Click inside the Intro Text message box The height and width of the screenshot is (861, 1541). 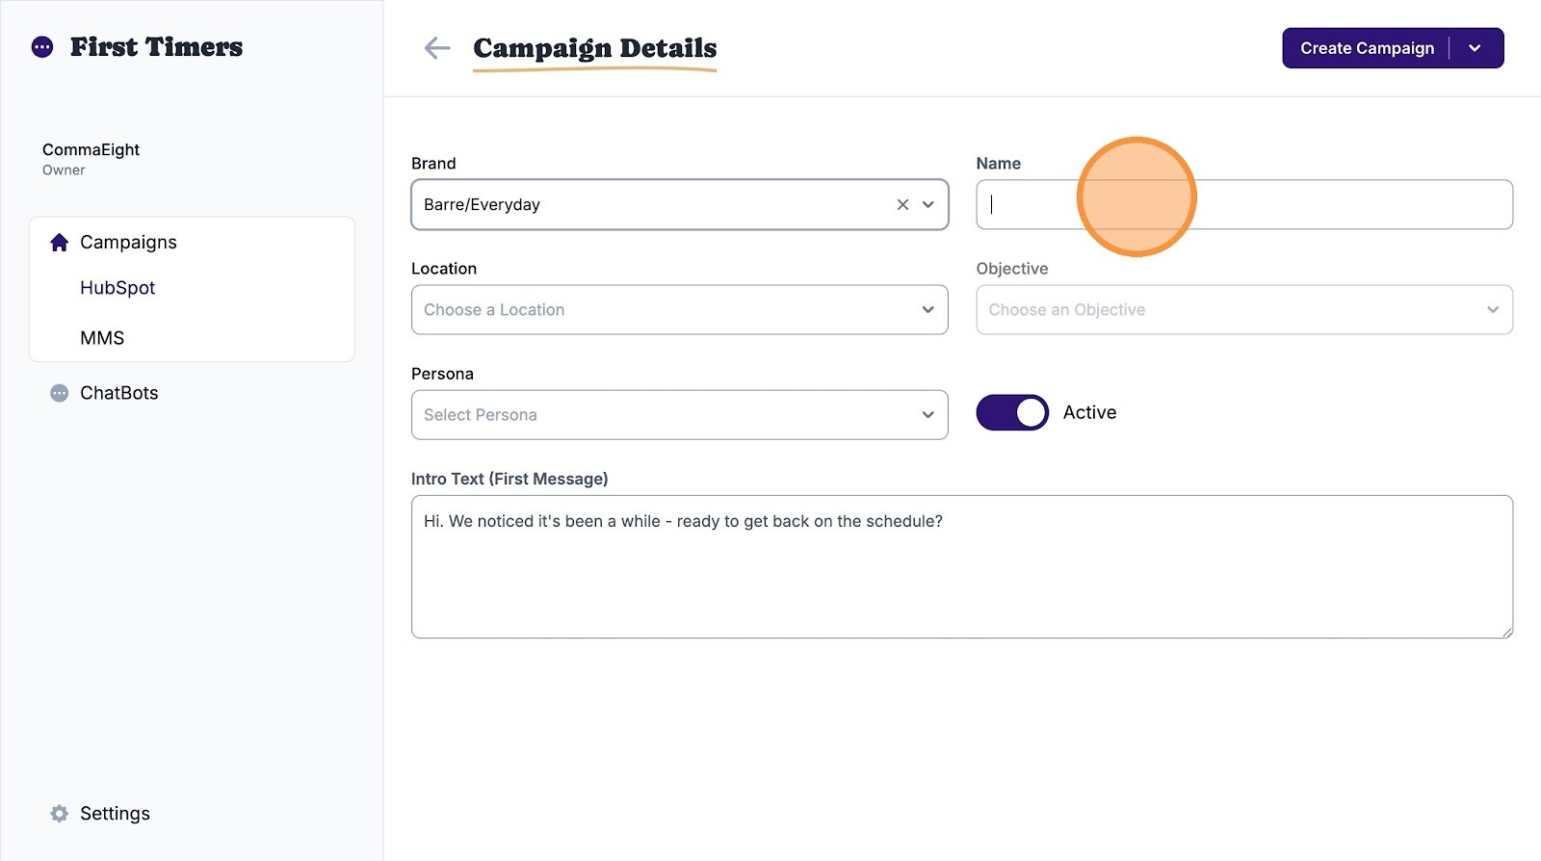(x=961, y=578)
